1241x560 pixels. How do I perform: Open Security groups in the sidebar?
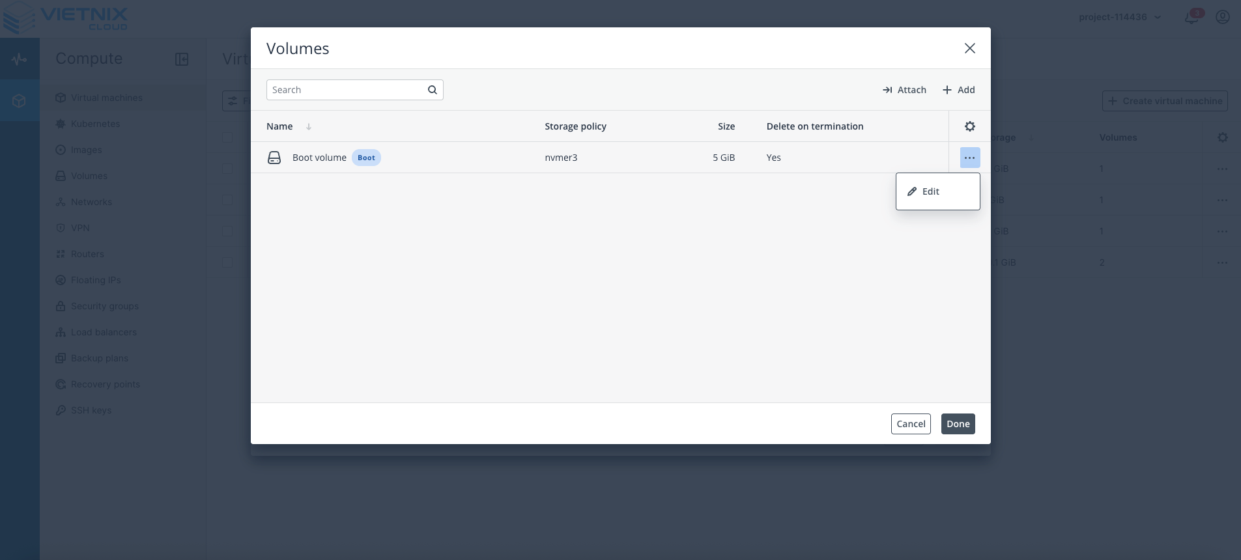pos(122,306)
